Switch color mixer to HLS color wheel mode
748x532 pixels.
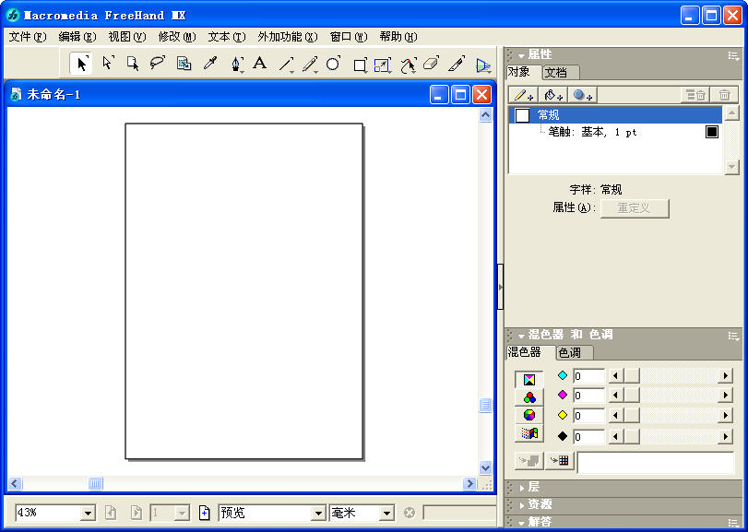pos(528,416)
